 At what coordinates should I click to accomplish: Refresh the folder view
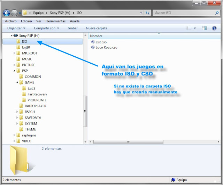click(147, 13)
